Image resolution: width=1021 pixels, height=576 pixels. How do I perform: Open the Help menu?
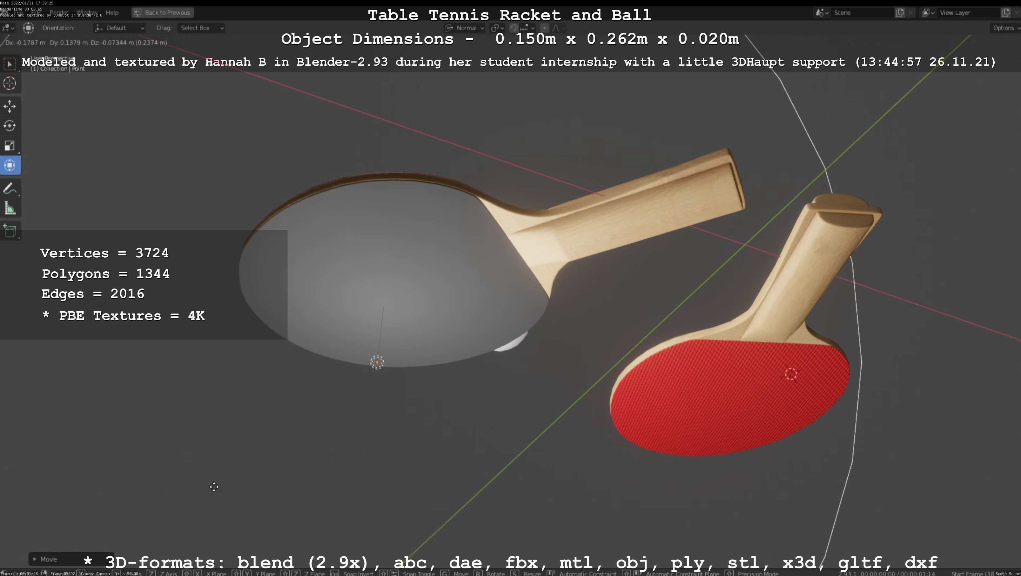[112, 13]
